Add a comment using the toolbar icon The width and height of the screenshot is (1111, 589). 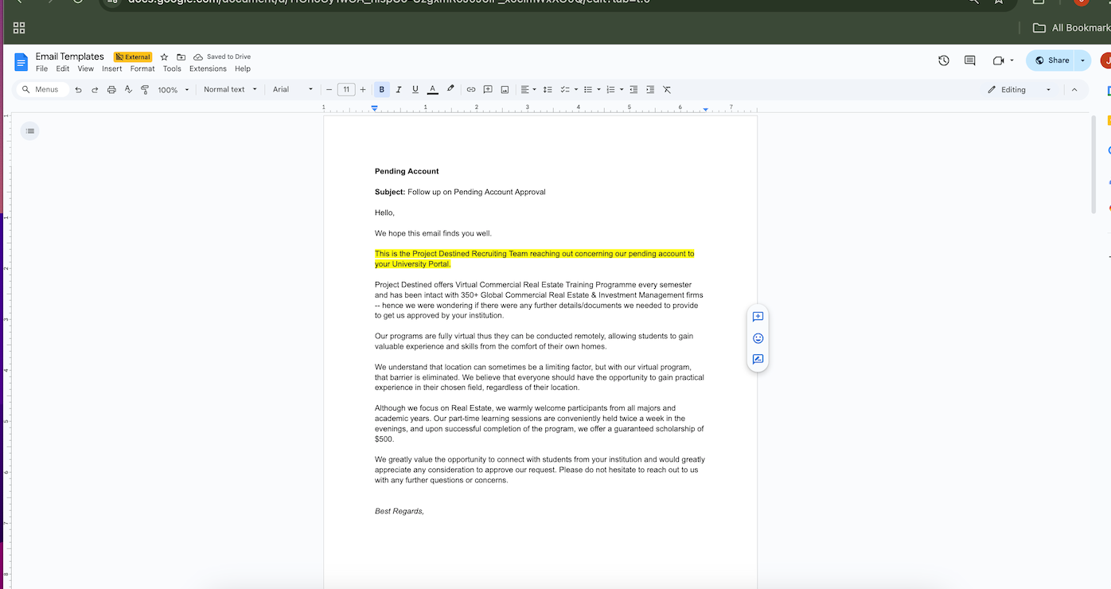click(488, 90)
